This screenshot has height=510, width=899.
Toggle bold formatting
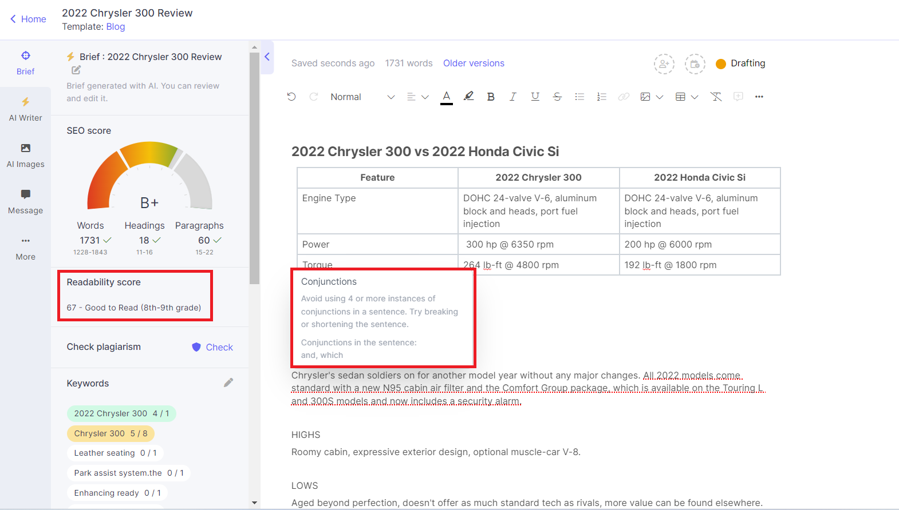tap(491, 97)
